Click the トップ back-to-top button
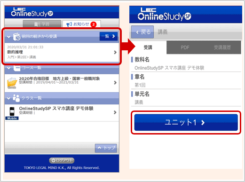 click(x=106, y=148)
